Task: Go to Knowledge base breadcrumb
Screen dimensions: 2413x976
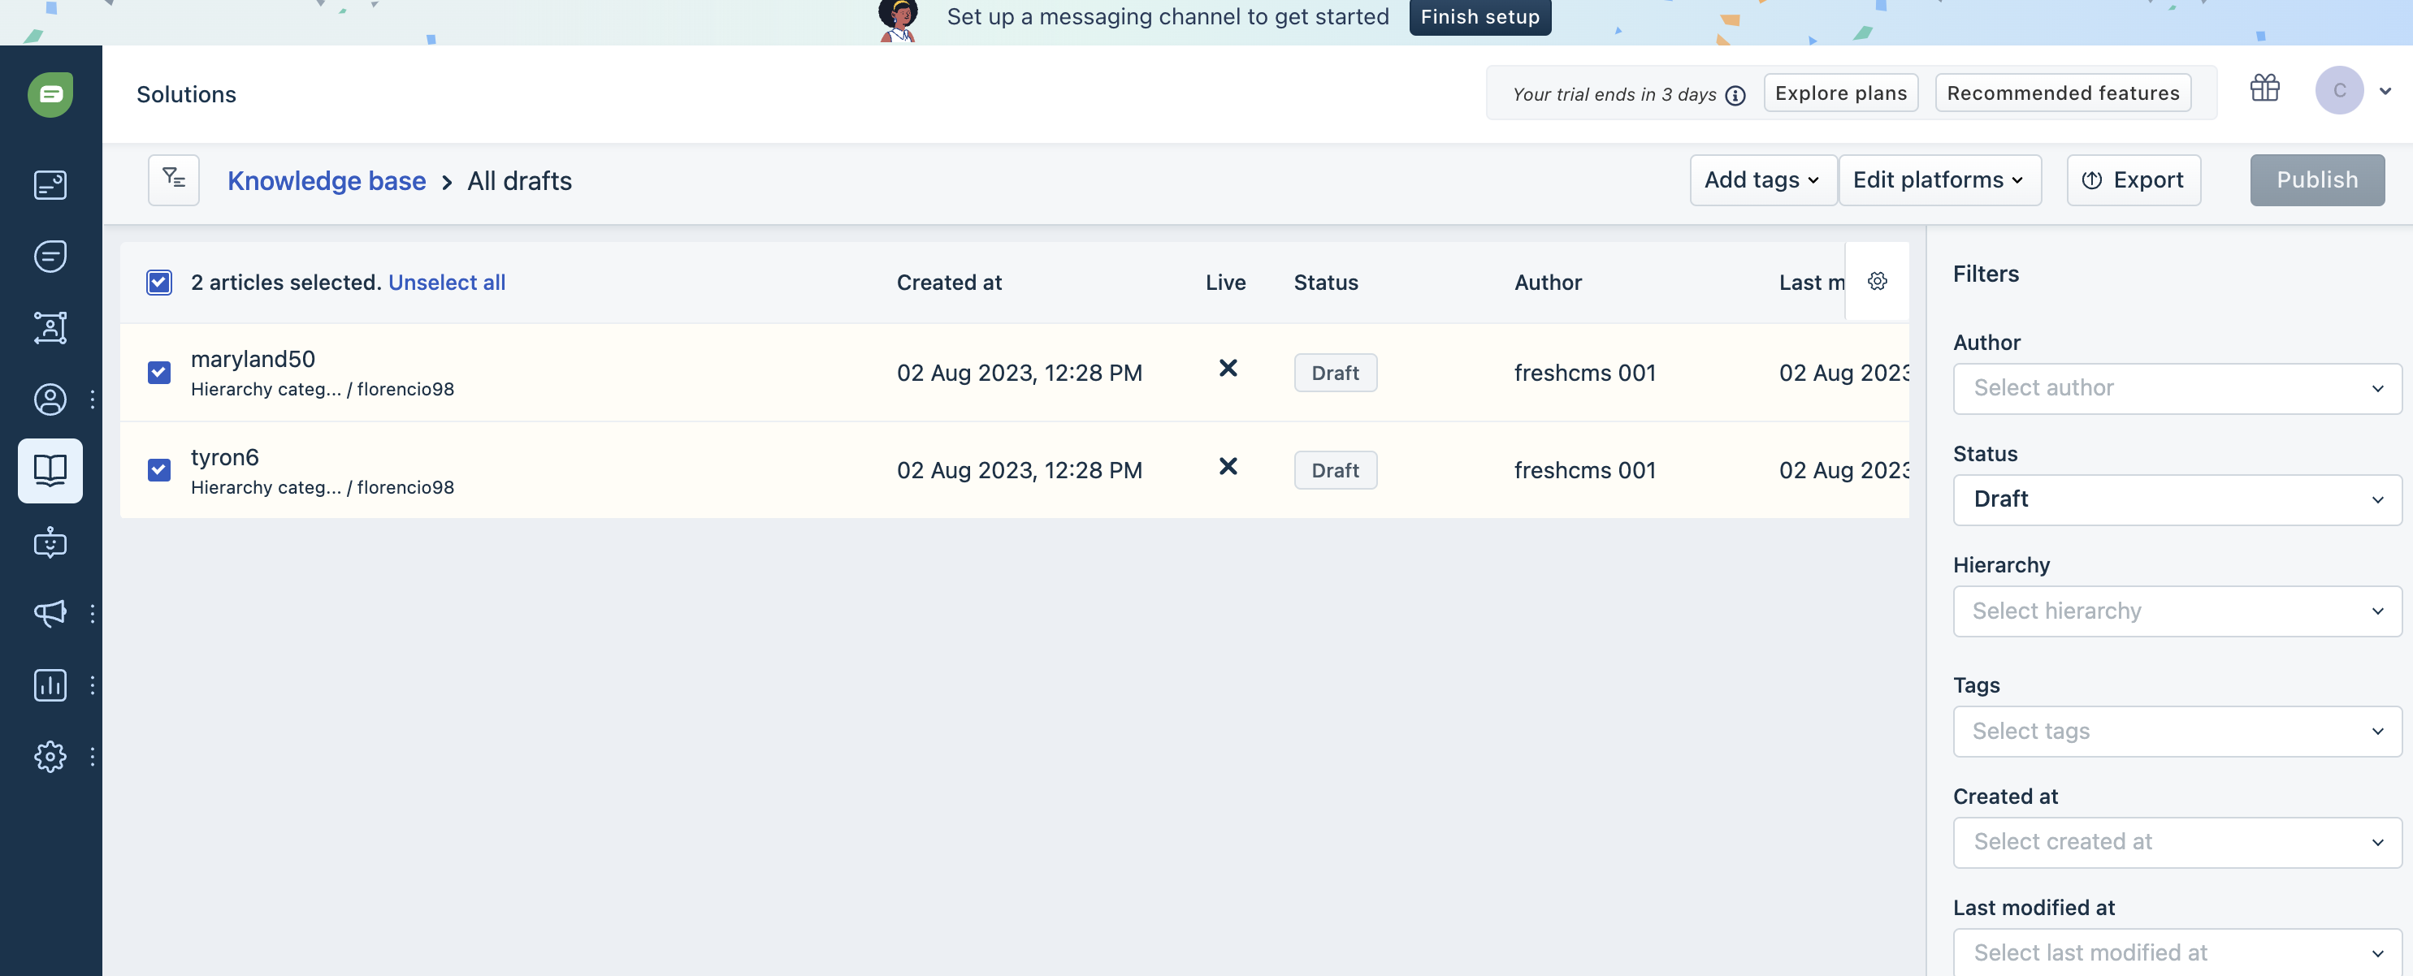Action: point(326,180)
